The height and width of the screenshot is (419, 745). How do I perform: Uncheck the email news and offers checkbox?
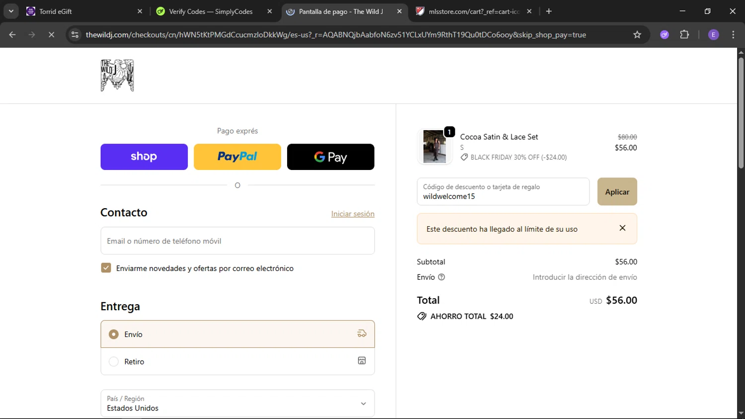tap(106, 268)
